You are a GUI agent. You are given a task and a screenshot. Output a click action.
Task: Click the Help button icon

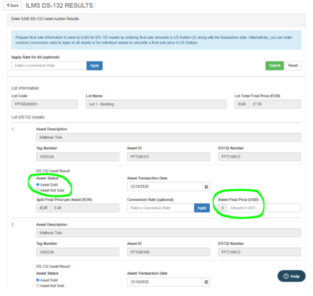pyautogui.click(x=286, y=276)
